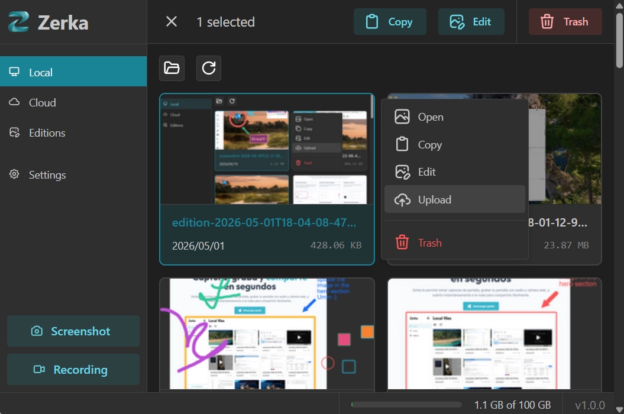Click the clipboard icon on the top Copy button

click(372, 21)
